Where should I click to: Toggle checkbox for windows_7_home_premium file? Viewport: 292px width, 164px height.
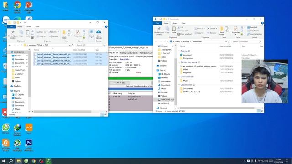[35, 57]
